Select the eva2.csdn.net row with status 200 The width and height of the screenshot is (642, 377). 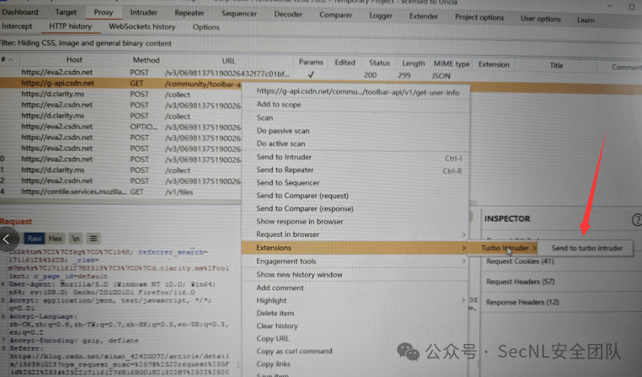[x=321, y=73]
